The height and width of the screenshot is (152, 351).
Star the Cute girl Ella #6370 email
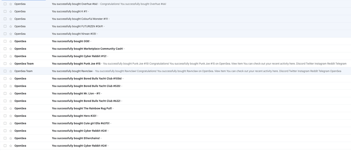(x=11, y=123)
